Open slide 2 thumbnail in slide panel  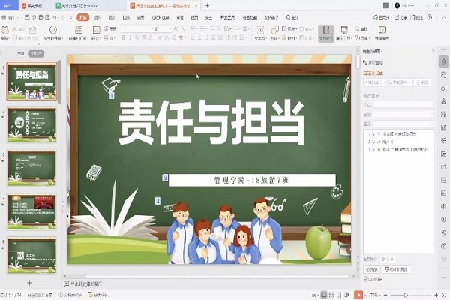tap(31, 124)
